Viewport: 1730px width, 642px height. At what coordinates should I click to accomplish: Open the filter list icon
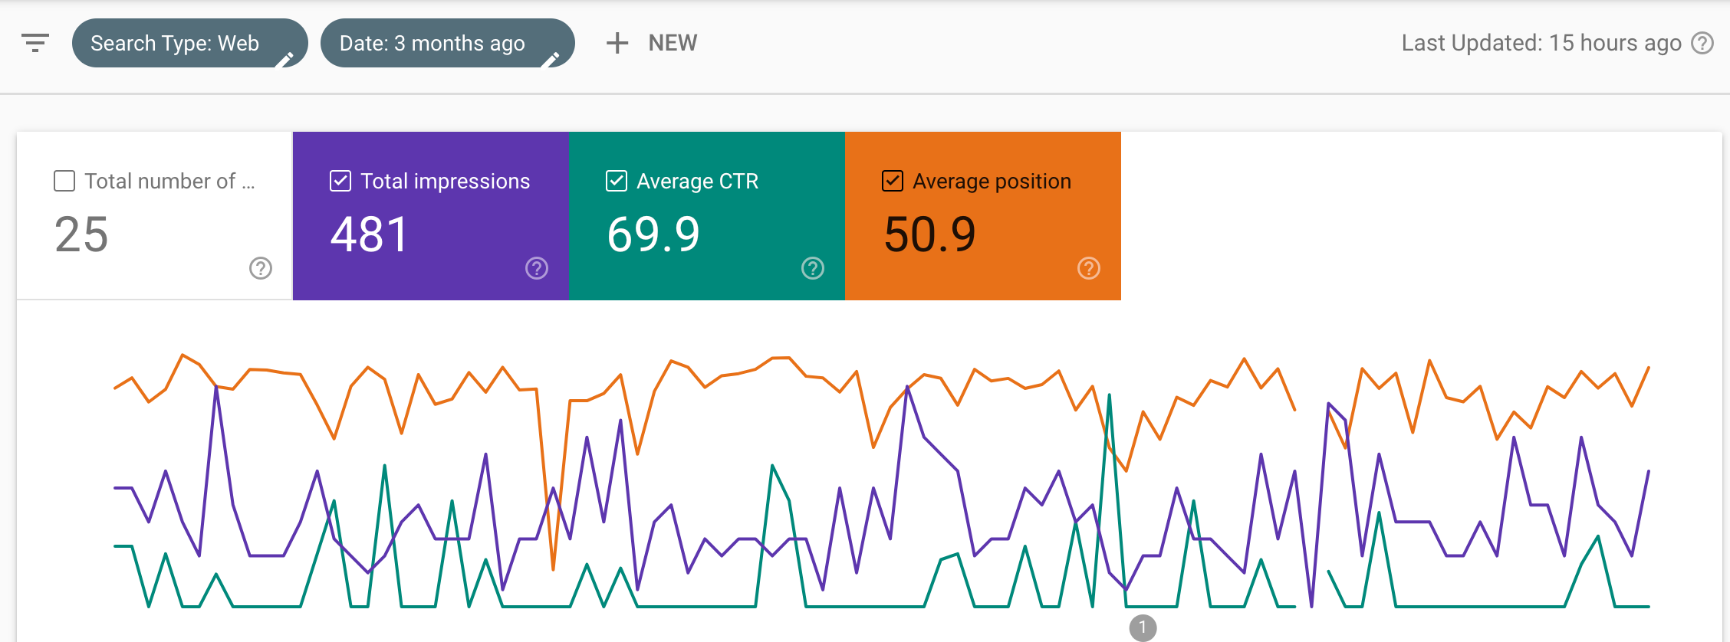pos(35,43)
